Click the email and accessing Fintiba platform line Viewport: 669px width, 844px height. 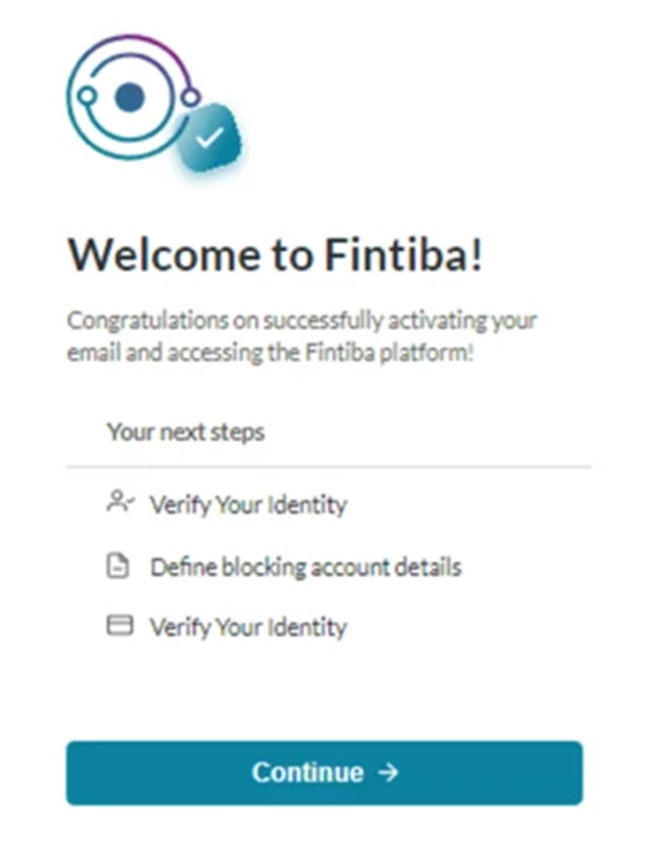(x=270, y=353)
